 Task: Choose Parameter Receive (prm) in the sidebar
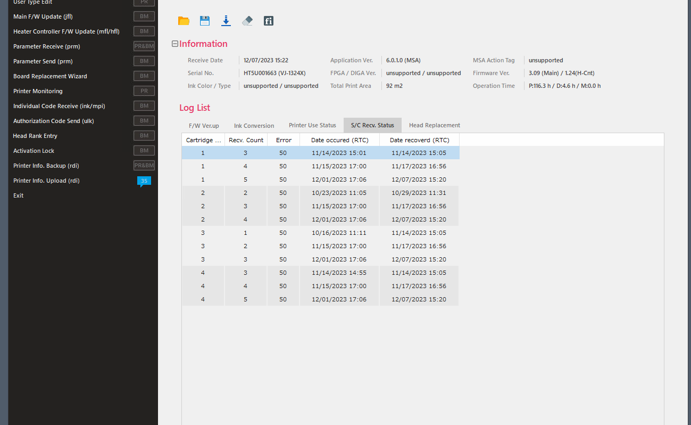coord(47,46)
